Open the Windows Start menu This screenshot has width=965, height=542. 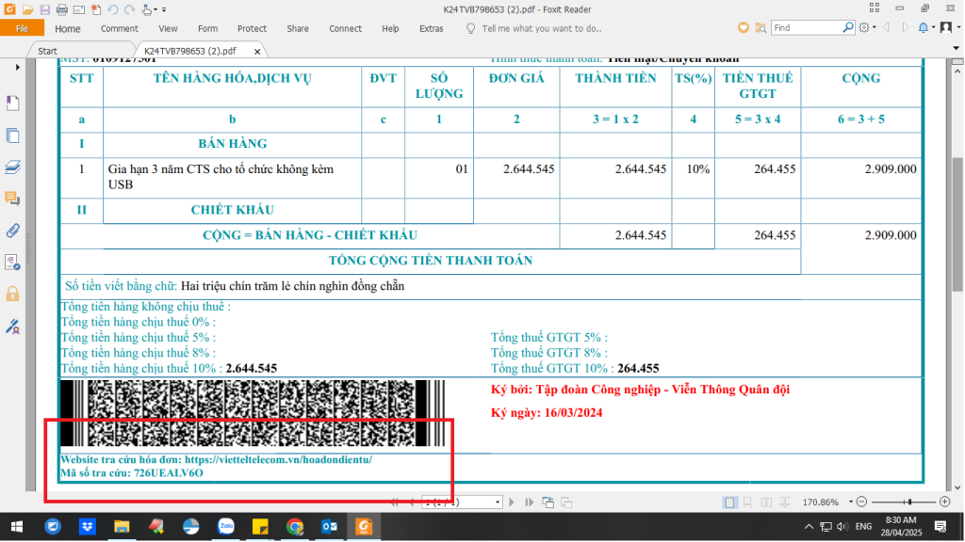(x=17, y=527)
